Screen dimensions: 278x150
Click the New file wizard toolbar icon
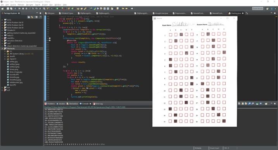2,9
